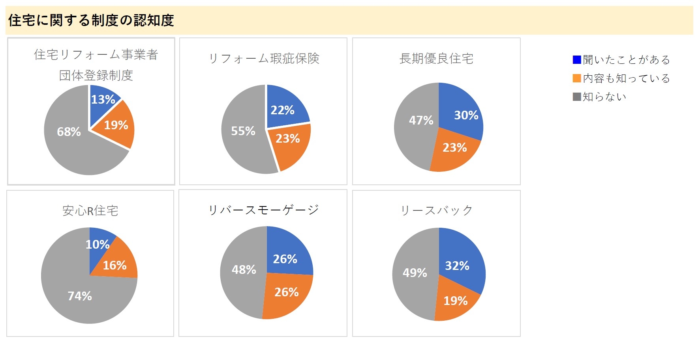The image size is (700, 342).
Task: Select the 22% blue slice in リフォーム瑕疵保険
Action: (x=284, y=108)
